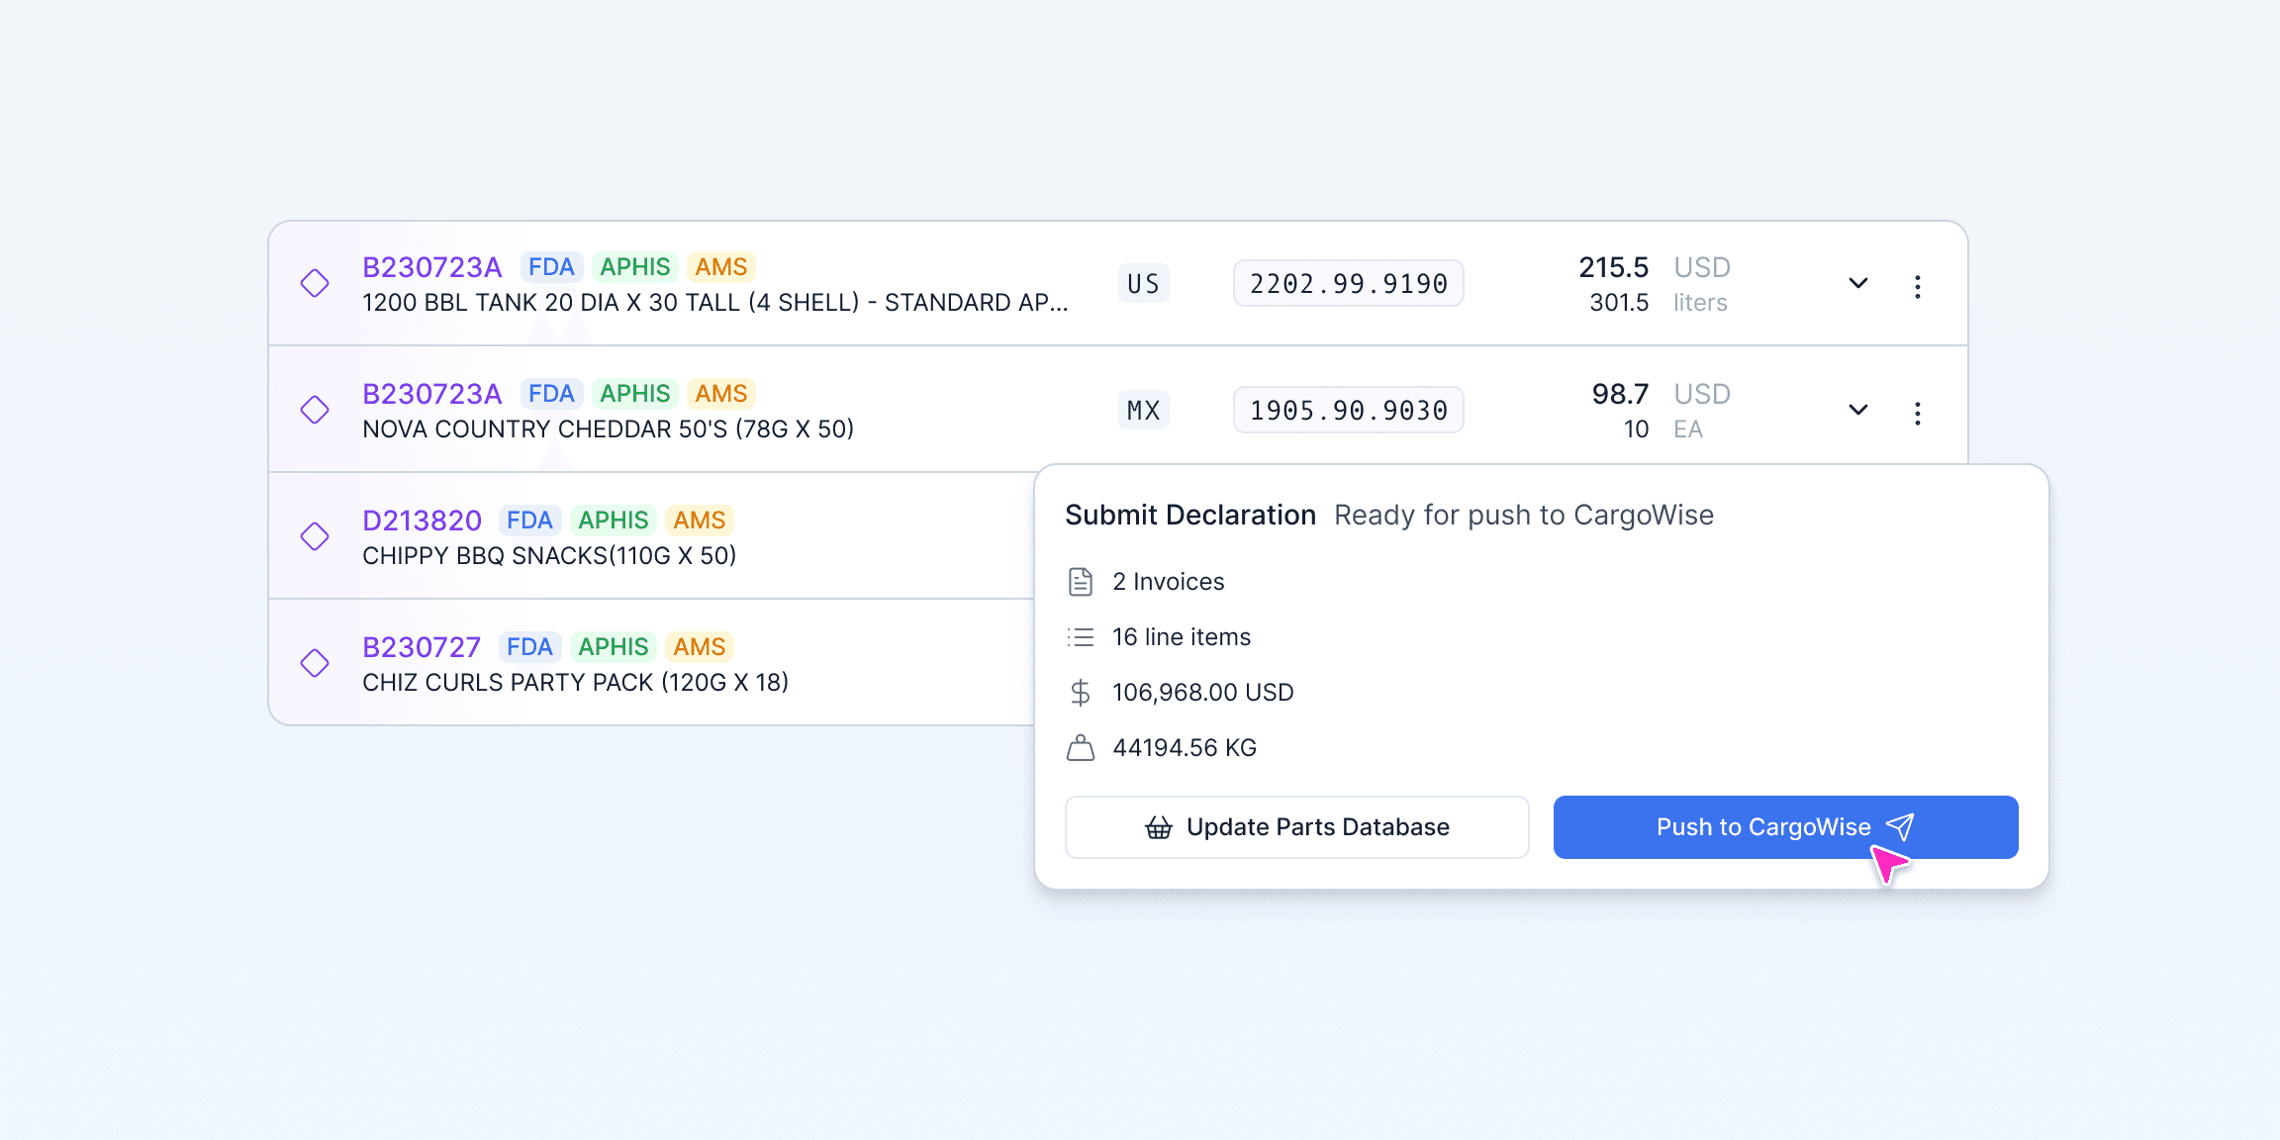Click the dollar sign value icon
The image size is (2280, 1140).
point(1081,693)
